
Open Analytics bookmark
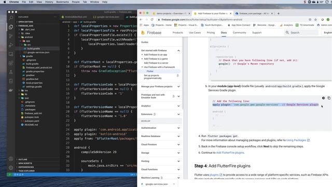coord(286,25)
